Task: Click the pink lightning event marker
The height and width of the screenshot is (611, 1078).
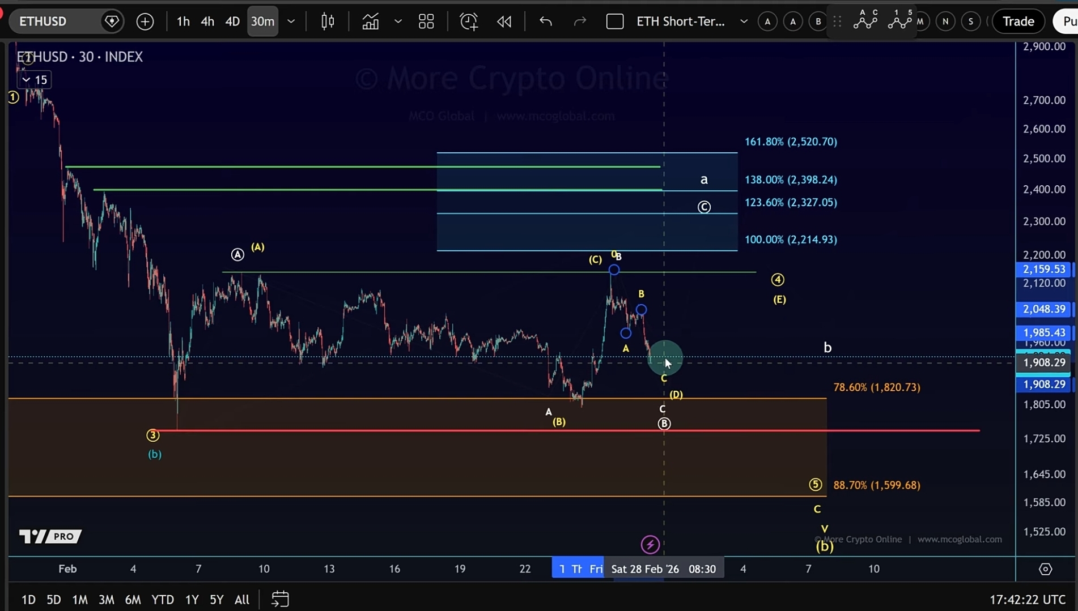Action: coord(650,545)
